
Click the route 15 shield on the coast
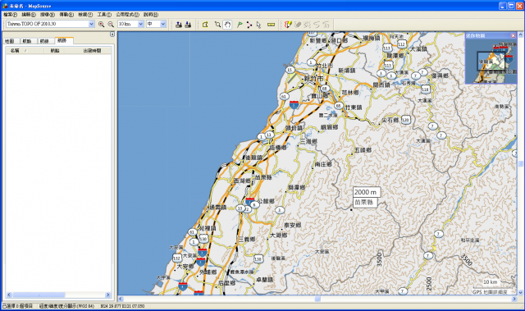290,70
